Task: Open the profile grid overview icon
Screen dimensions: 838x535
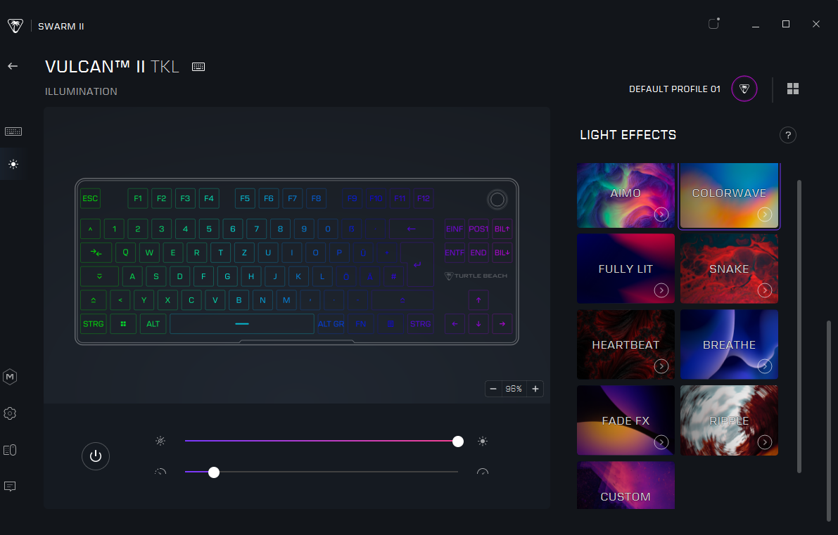Action: coord(793,89)
